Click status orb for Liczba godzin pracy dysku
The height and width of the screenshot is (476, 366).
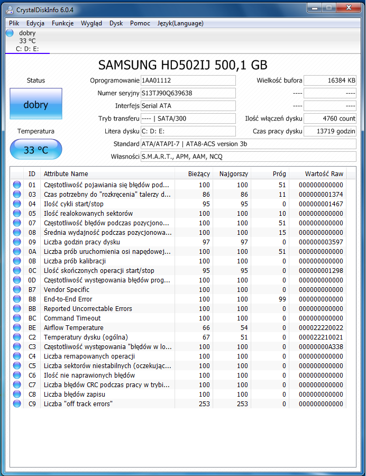(x=17, y=242)
